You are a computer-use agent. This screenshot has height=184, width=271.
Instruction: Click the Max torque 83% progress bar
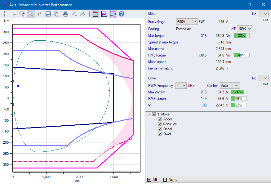coord(242,36)
